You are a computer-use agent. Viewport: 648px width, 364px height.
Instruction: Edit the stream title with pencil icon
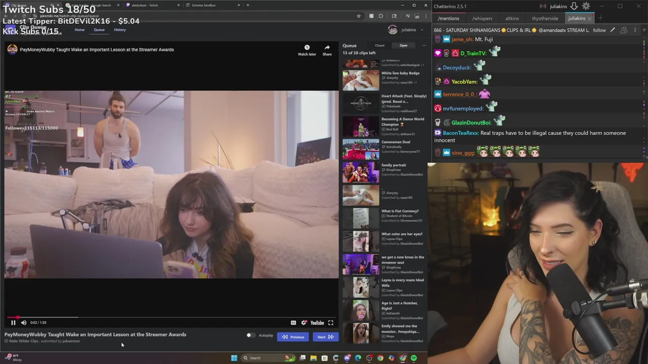click(613, 30)
